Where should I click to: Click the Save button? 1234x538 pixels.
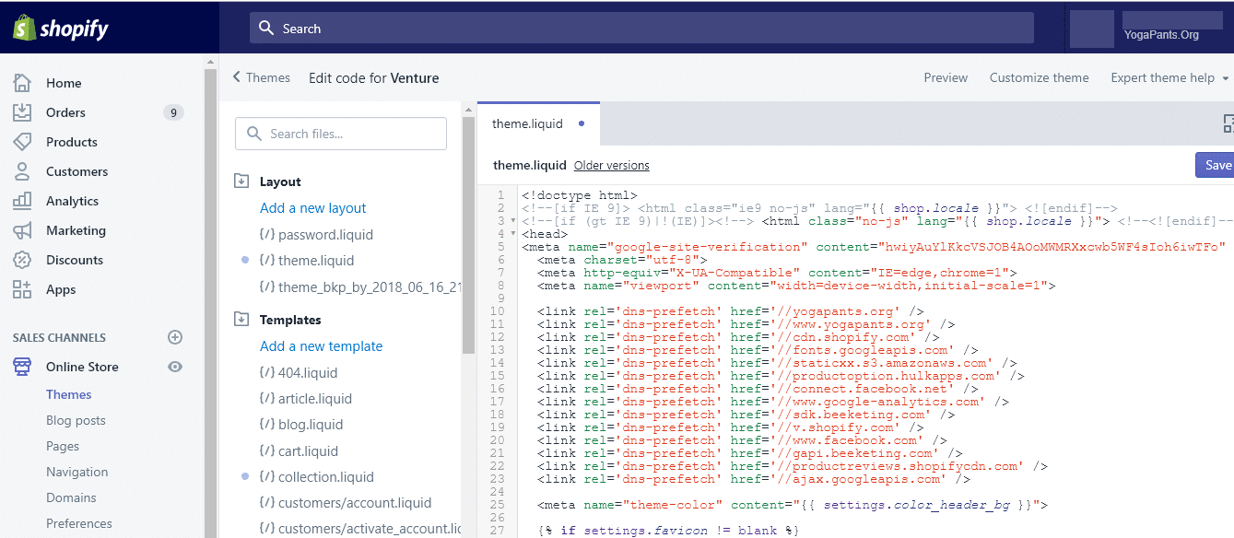click(x=1215, y=165)
